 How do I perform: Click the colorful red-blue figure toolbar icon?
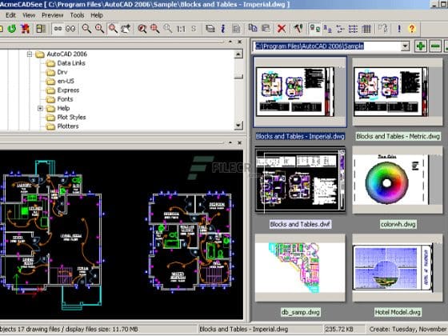tap(25, 29)
